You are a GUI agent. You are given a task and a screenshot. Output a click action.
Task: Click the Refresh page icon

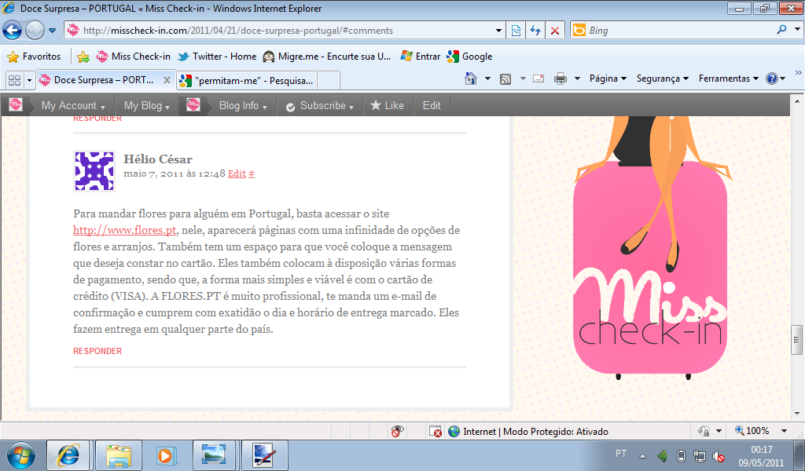(x=535, y=31)
